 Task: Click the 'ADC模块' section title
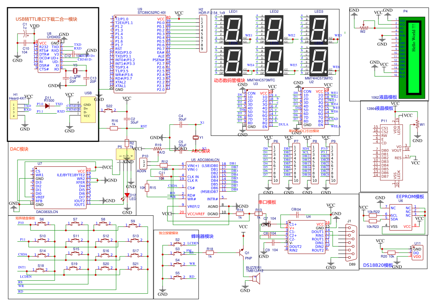click(201, 151)
